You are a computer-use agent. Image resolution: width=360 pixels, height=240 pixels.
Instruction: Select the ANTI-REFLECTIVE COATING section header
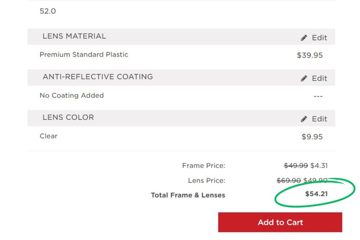[97, 77]
